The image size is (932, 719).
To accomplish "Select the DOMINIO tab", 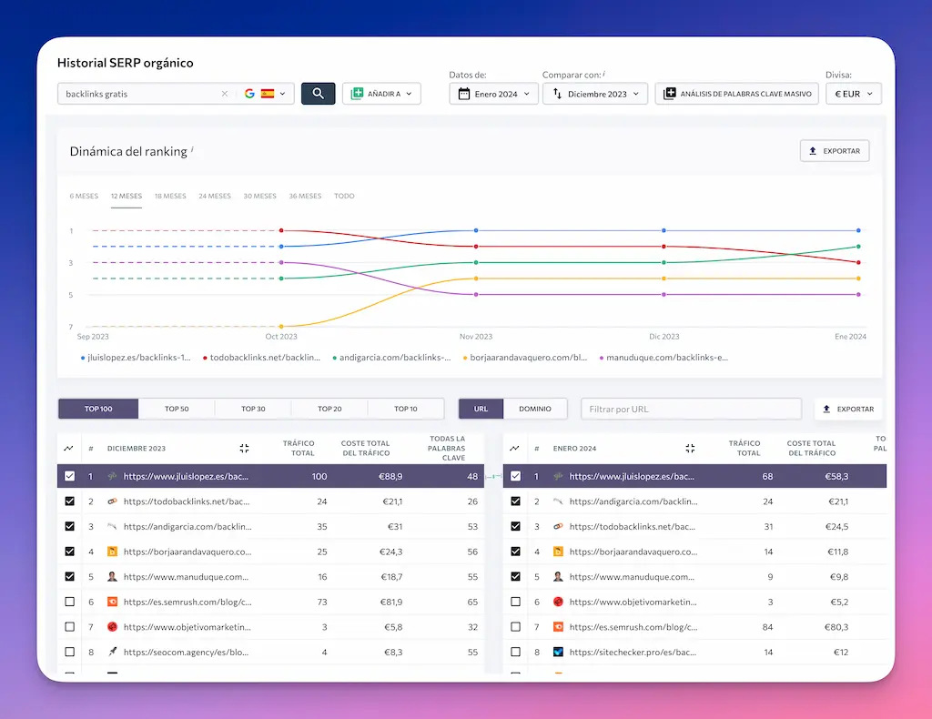I will click(x=536, y=408).
